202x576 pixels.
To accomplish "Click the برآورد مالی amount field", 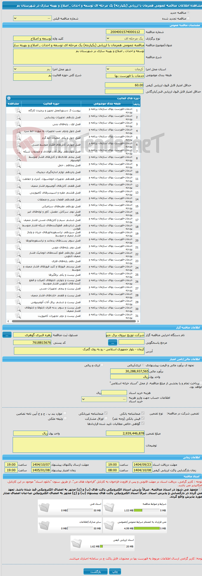I will click(130, 371).
